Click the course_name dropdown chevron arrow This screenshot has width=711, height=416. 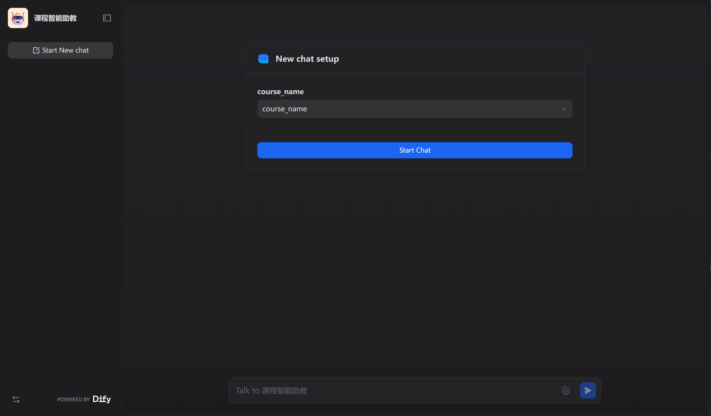coord(563,109)
